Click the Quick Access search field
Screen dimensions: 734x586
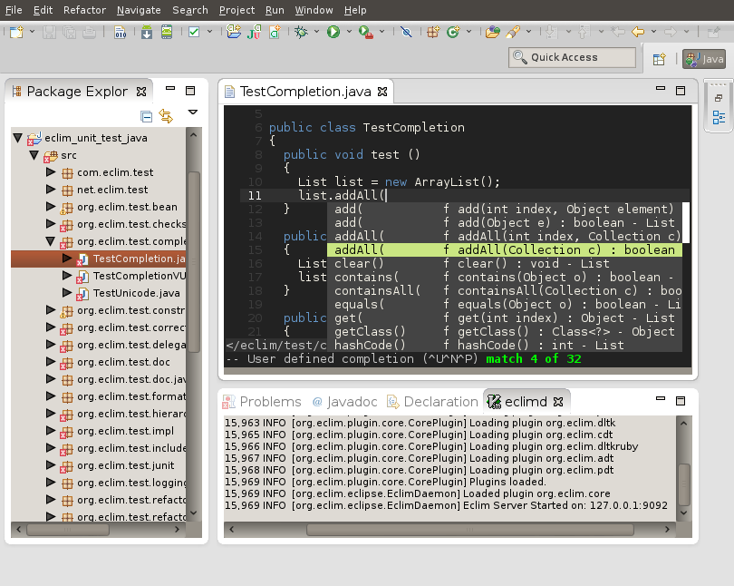[x=572, y=57]
